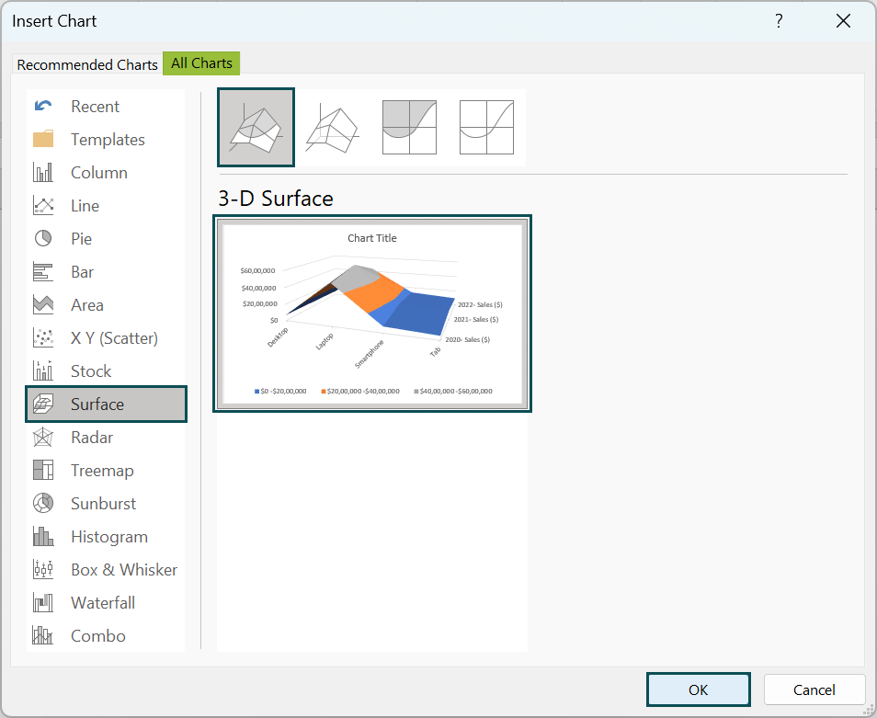877x718 pixels.
Task: Confirm with the OK button
Action: 699,690
